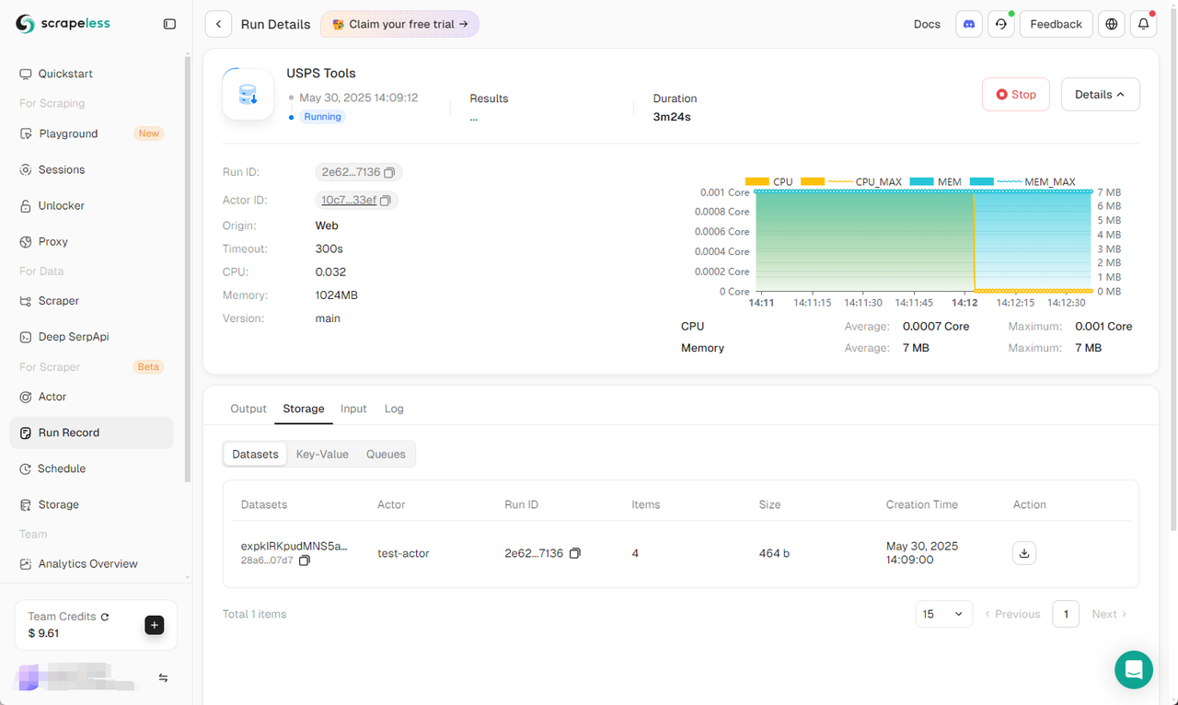Click the 464 b size value

coord(775,553)
